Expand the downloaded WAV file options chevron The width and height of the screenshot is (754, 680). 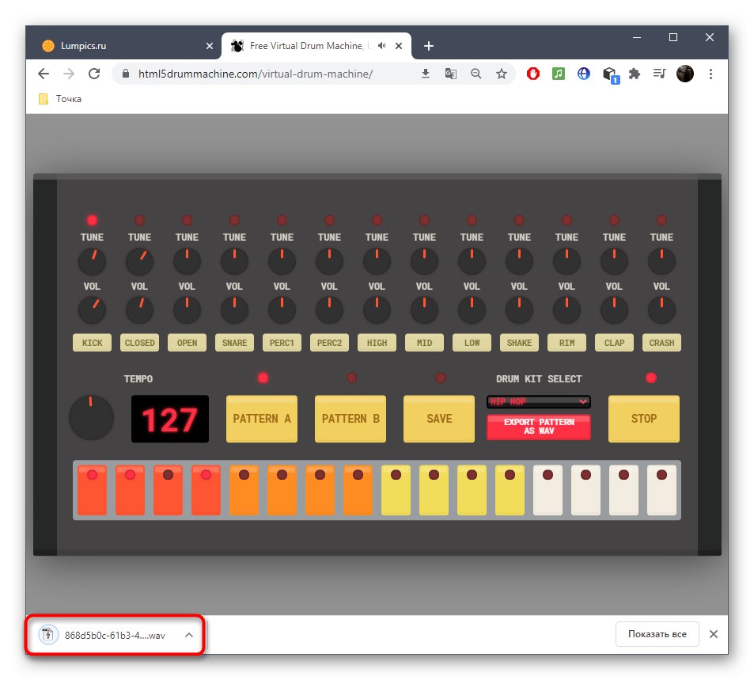pos(188,634)
